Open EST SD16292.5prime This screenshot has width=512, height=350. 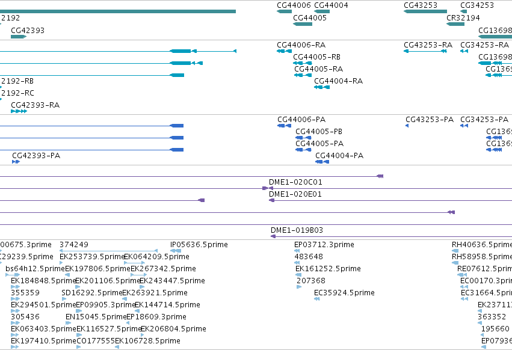pos(92,293)
